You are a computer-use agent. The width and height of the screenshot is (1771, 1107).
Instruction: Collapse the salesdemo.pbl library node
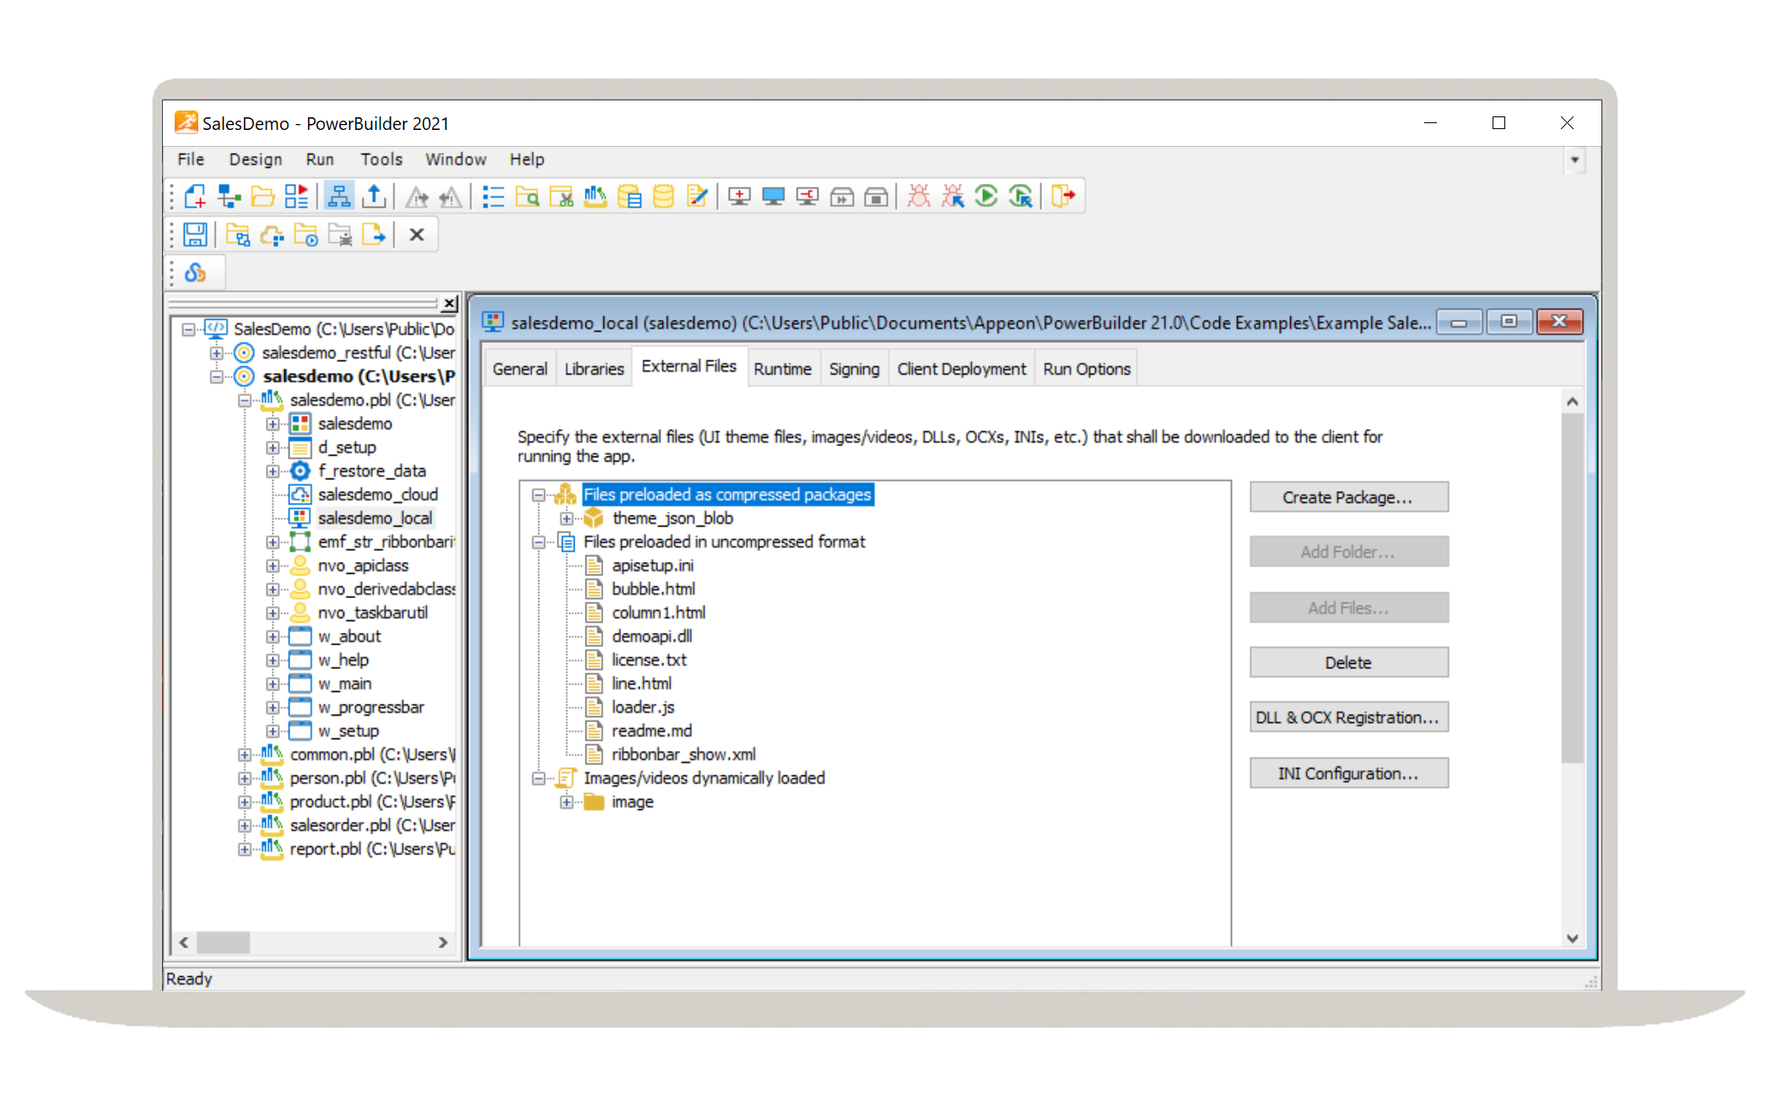click(x=245, y=400)
